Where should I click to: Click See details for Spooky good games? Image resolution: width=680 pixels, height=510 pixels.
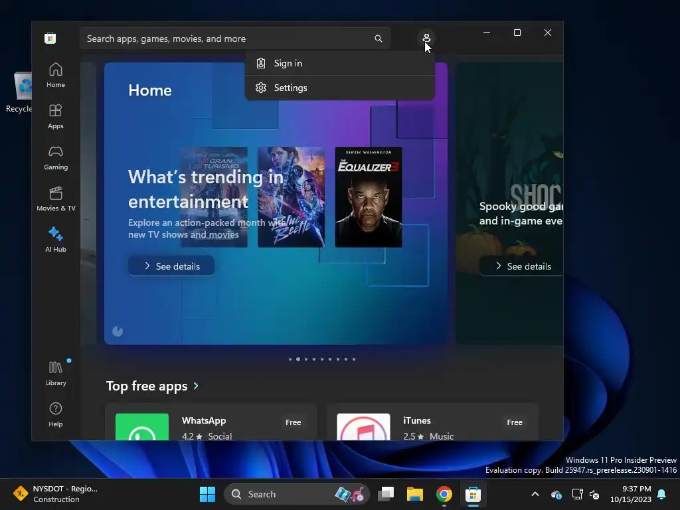522,266
